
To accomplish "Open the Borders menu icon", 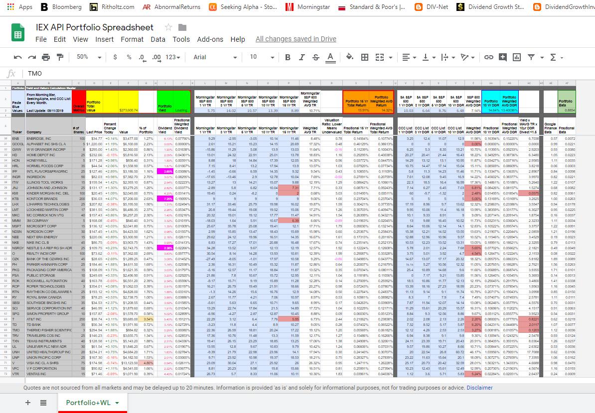I will pos(365,57).
